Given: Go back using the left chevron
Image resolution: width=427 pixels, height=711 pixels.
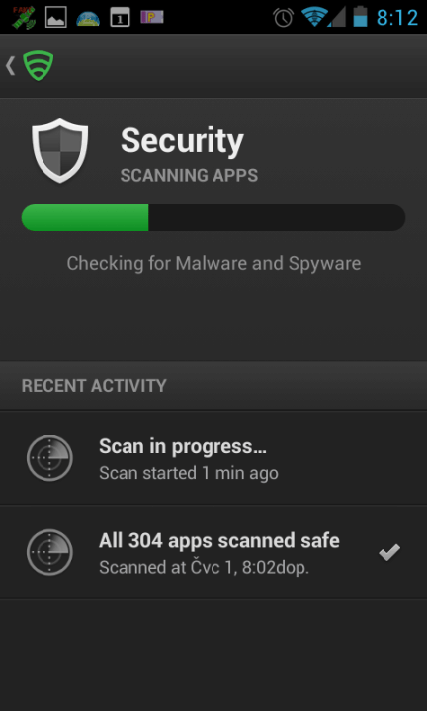Looking at the screenshot, I should coord(10,66).
